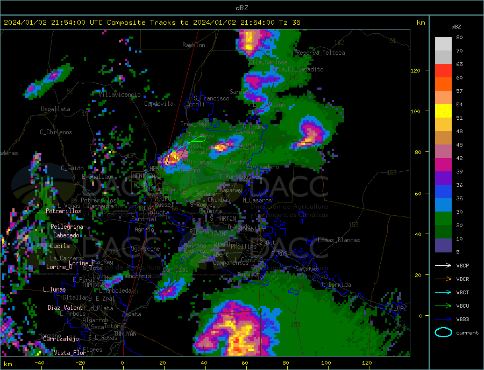Pick the bright green 20-30 dBZ swatch

pyautogui.click(x=443, y=219)
